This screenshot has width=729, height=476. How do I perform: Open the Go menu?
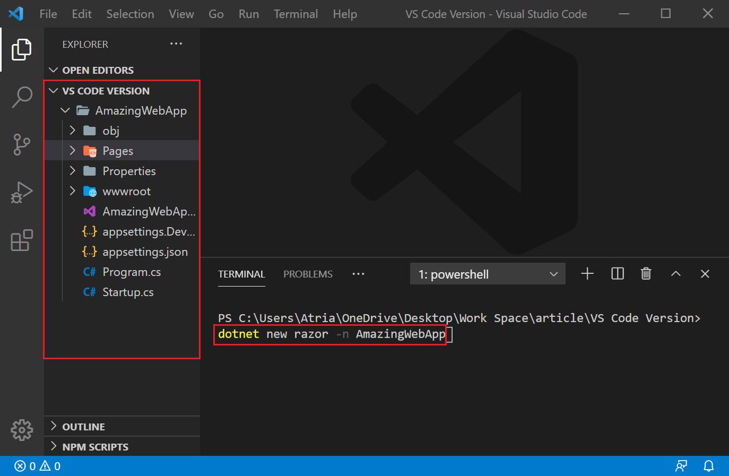(216, 14)
